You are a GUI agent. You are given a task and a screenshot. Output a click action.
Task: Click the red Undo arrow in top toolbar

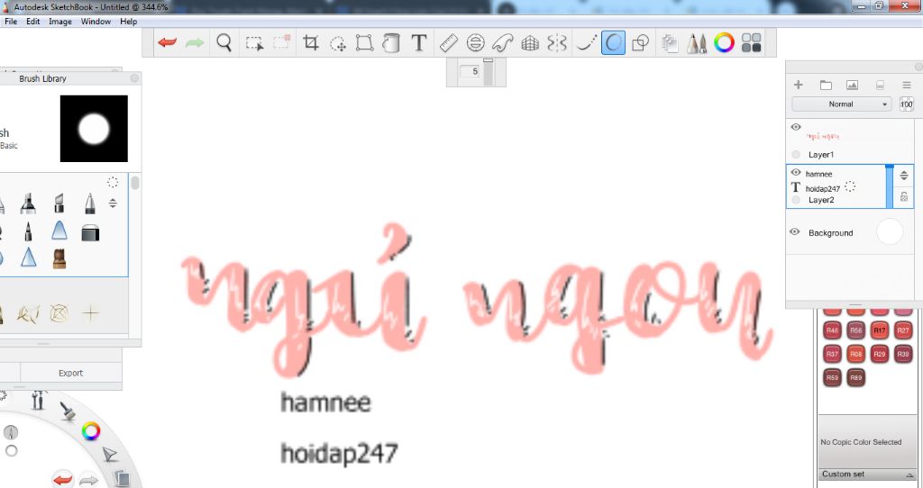tap(167, 43)
